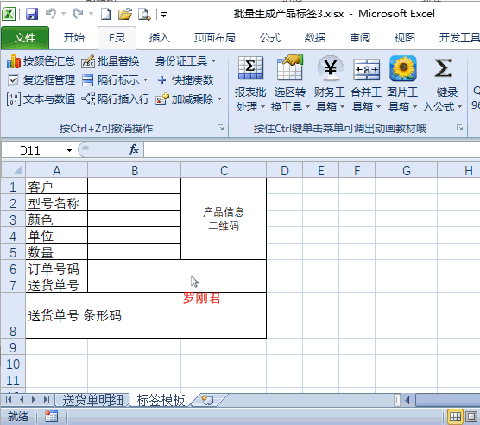Select cell A1 labeled 客户
The width and height of the screenshot is (480, 425).
pyautogui.click(x=57, y=187)
